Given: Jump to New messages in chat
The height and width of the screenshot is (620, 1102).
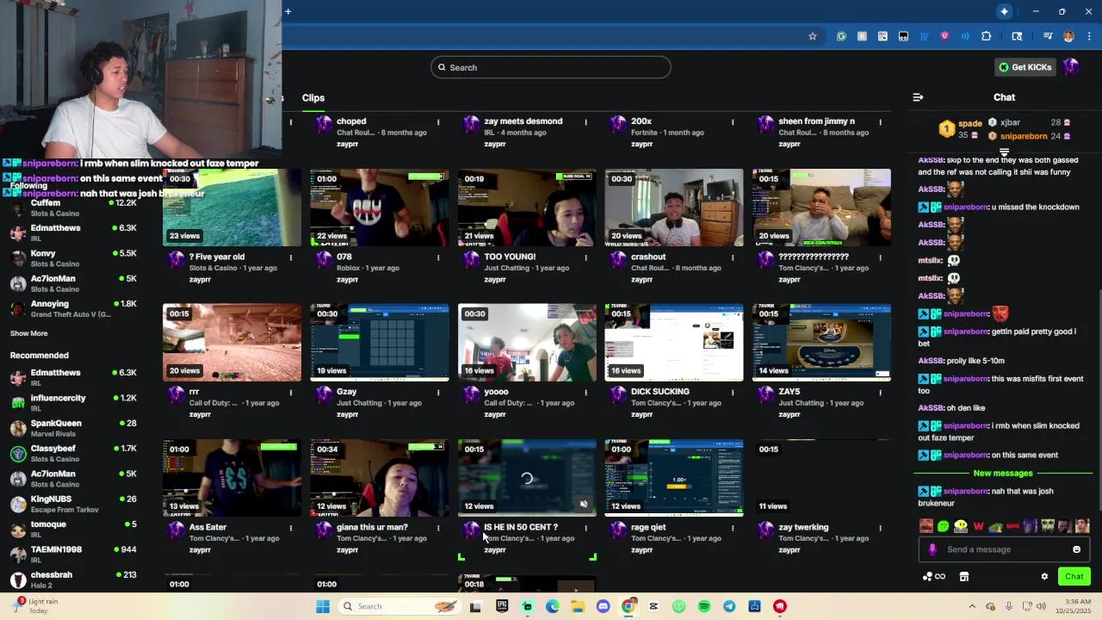Looking at the screenshot, I should [1003, 473].
